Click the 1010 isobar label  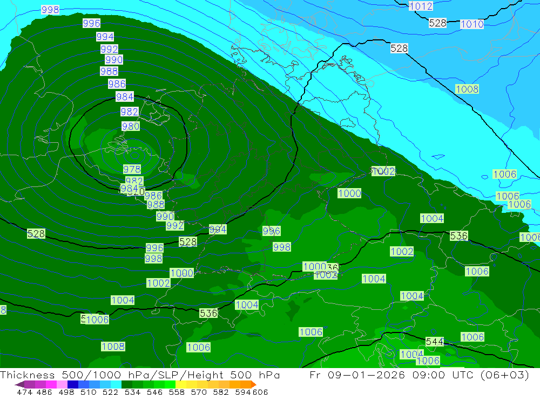[472, 24]
